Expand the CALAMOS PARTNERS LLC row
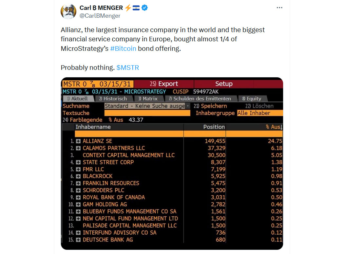Viewport: 344px width, 254px height. pos(78,148)
